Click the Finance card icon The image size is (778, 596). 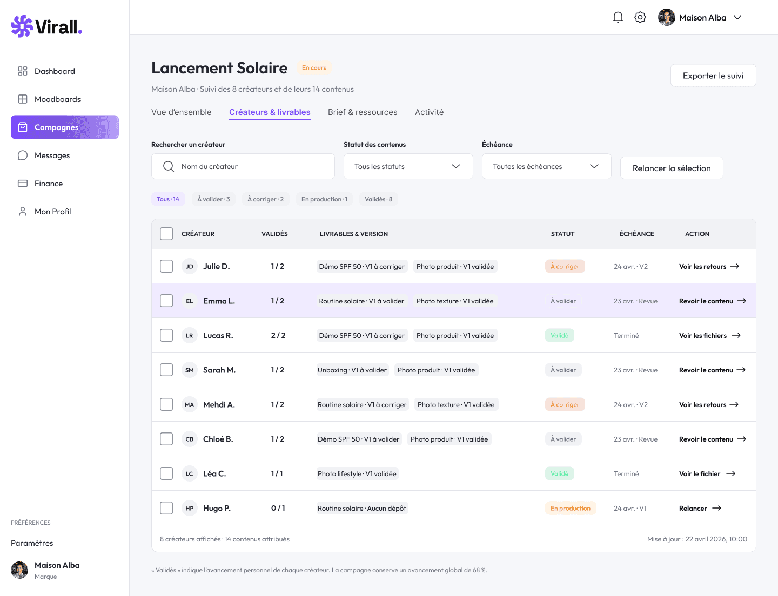[23, 184]
